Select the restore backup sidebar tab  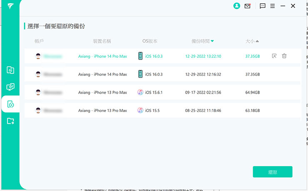click(x=10, y=104)
